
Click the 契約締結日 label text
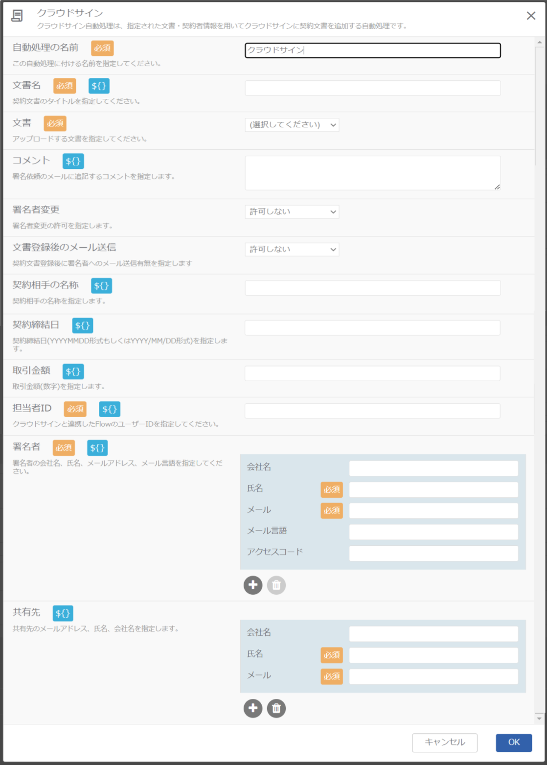(x=36, y=325)
